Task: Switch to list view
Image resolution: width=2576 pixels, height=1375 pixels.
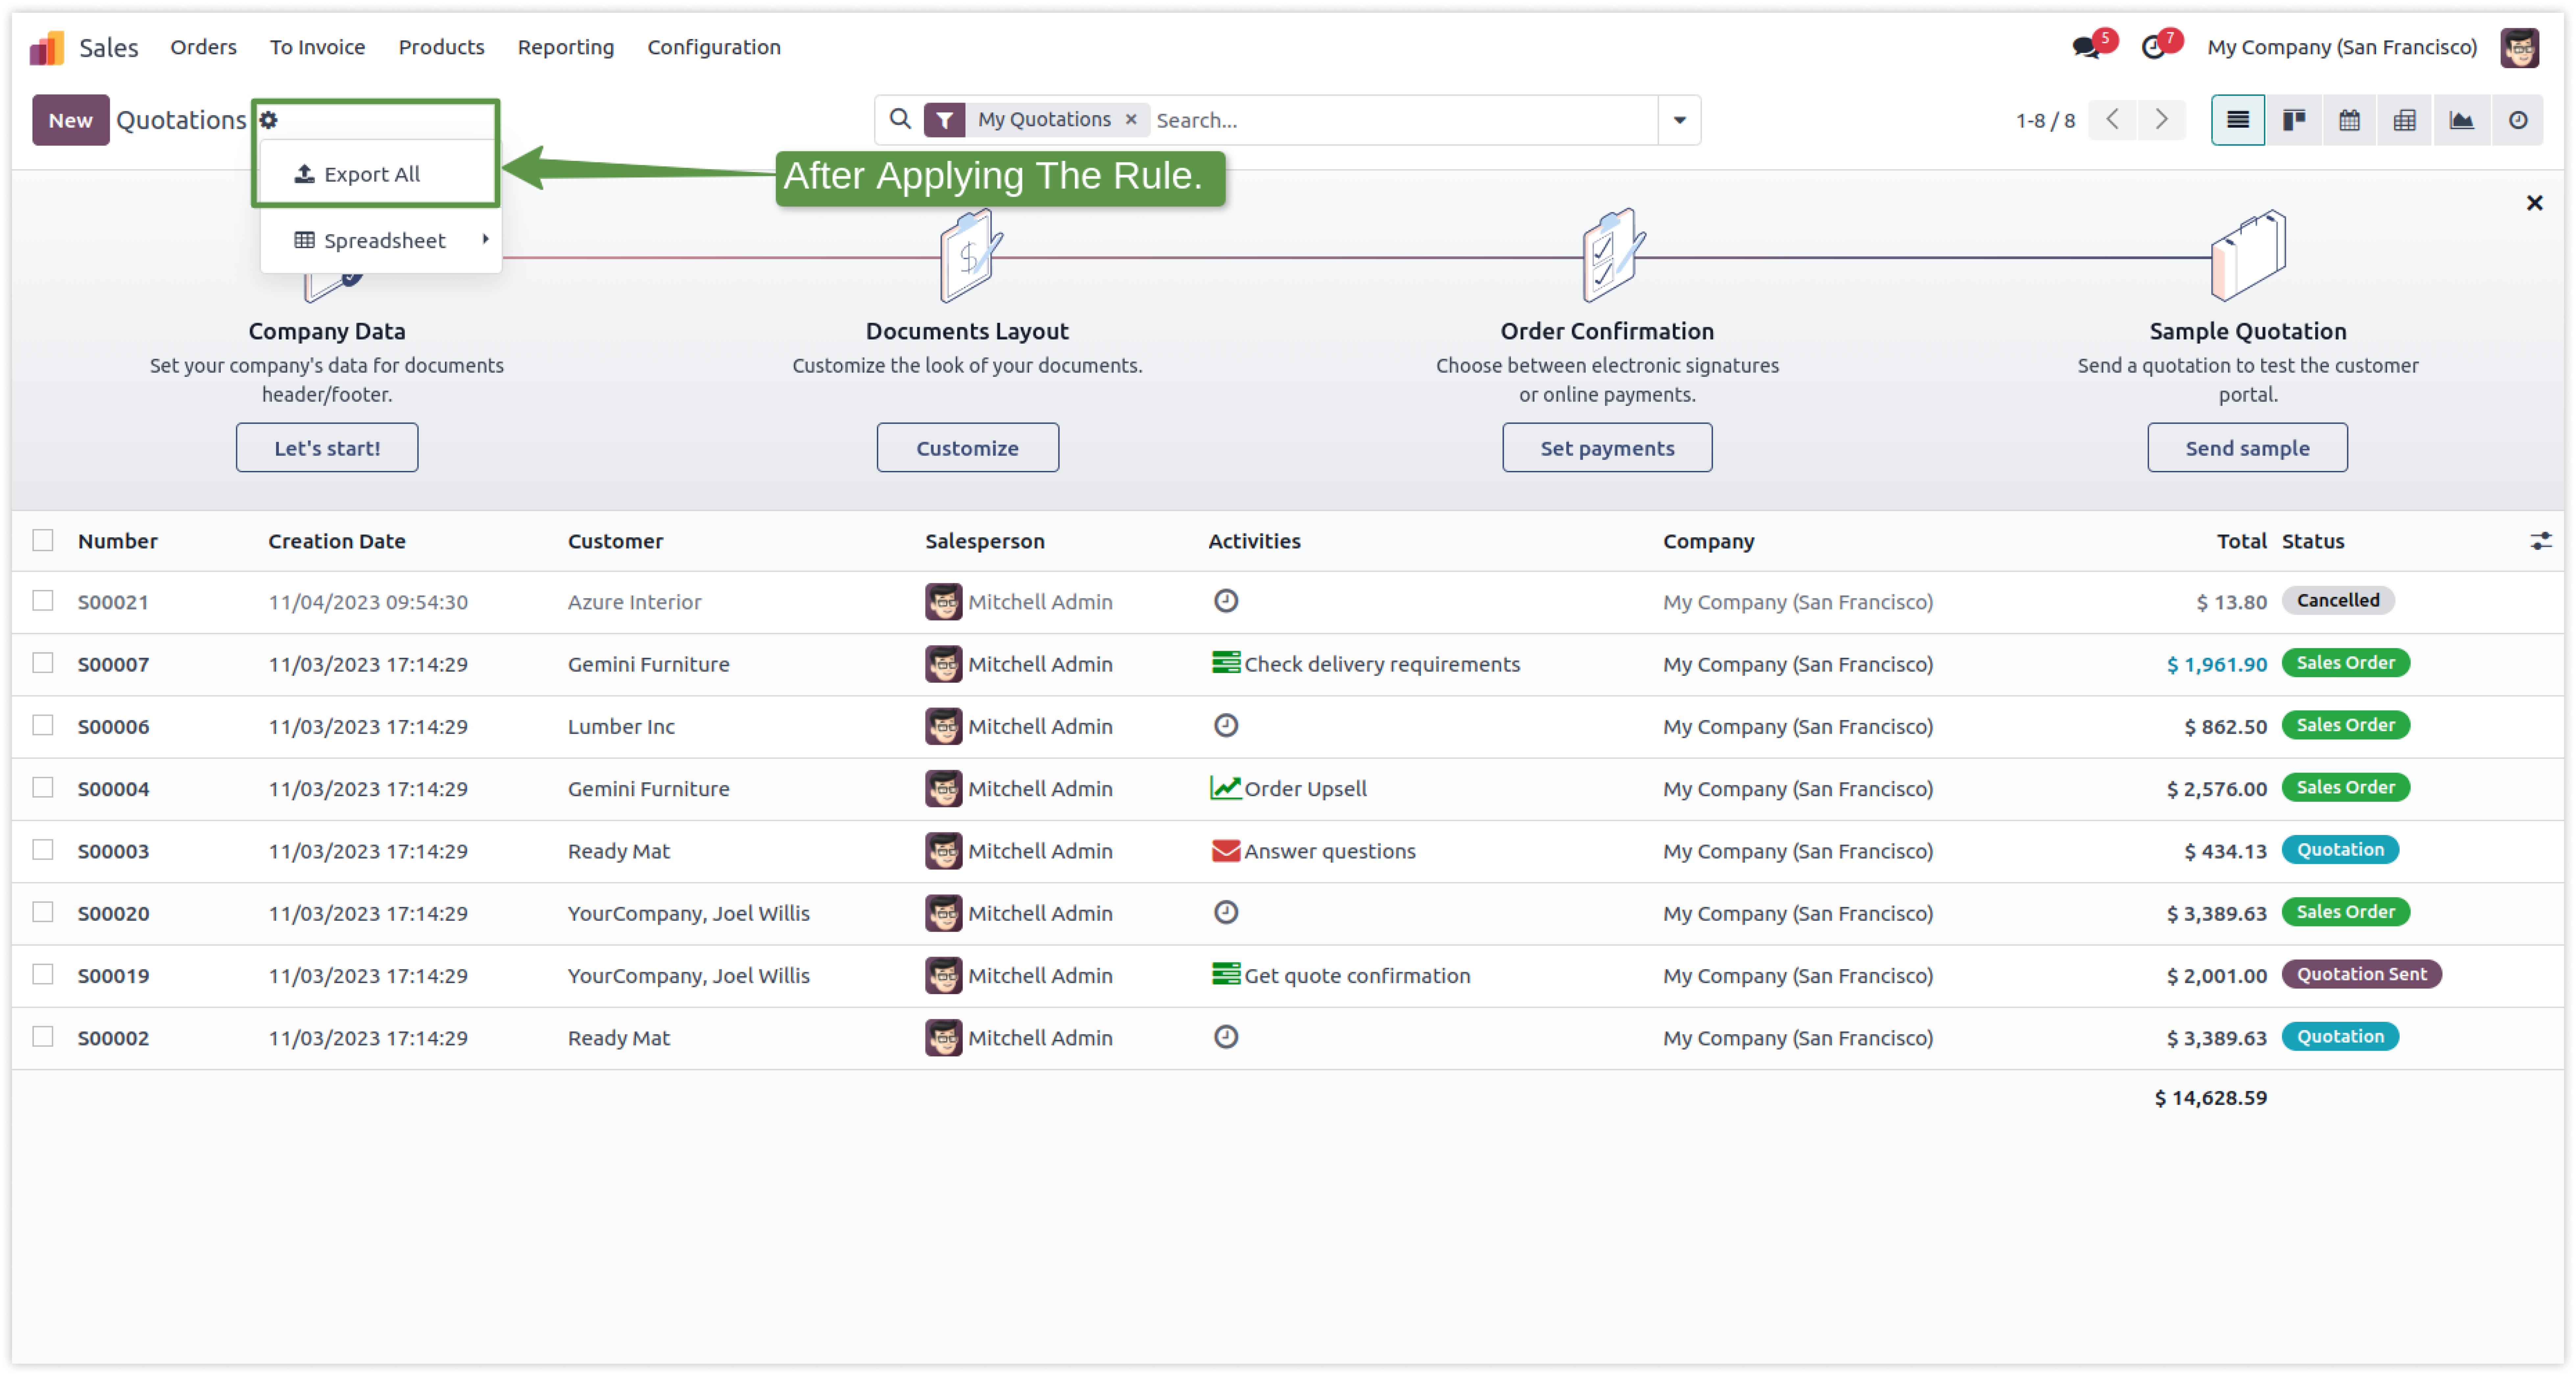Action: pos(2238,120)
